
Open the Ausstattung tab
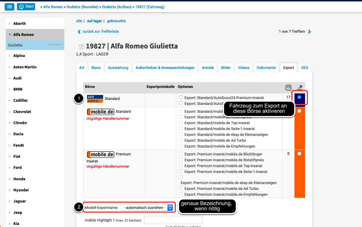click(118, 67)
